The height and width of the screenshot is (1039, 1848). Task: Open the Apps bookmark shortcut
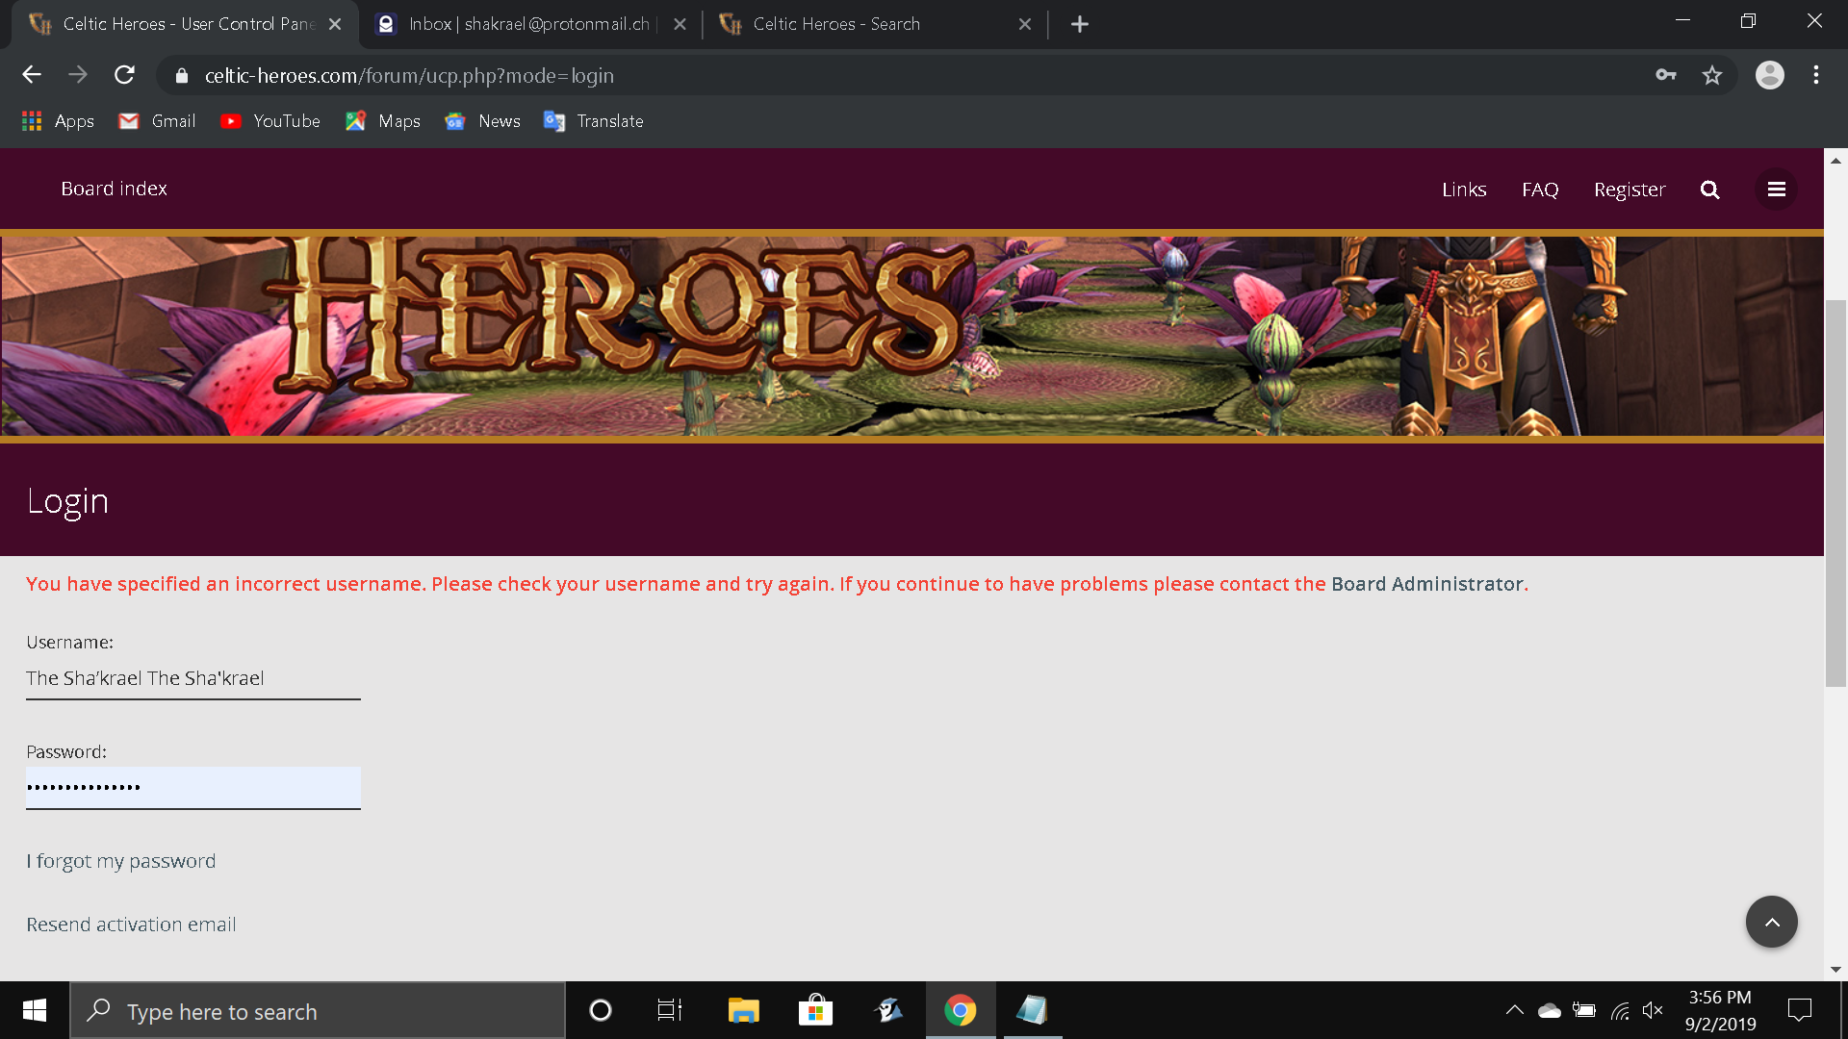coord(58,121)
